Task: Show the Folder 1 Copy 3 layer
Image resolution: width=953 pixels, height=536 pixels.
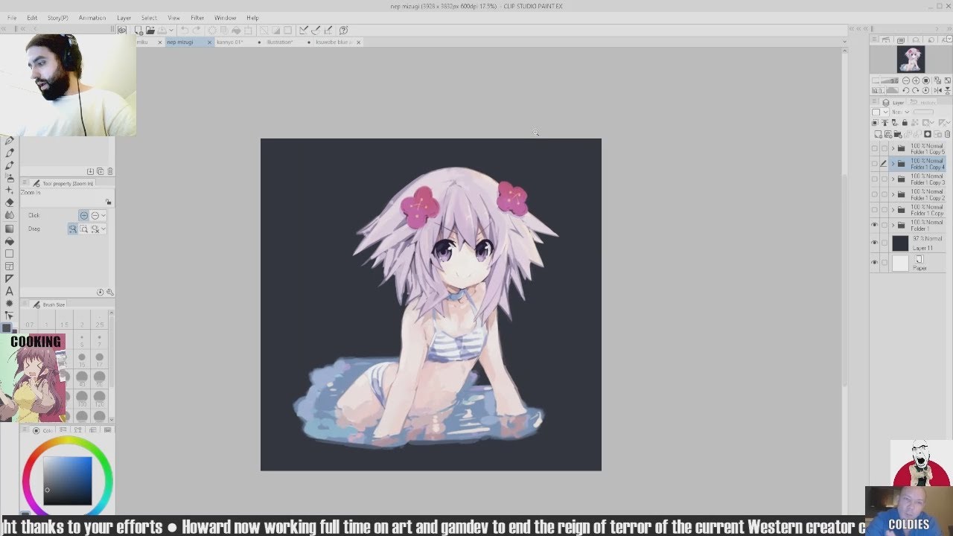Action: (874, 179)
